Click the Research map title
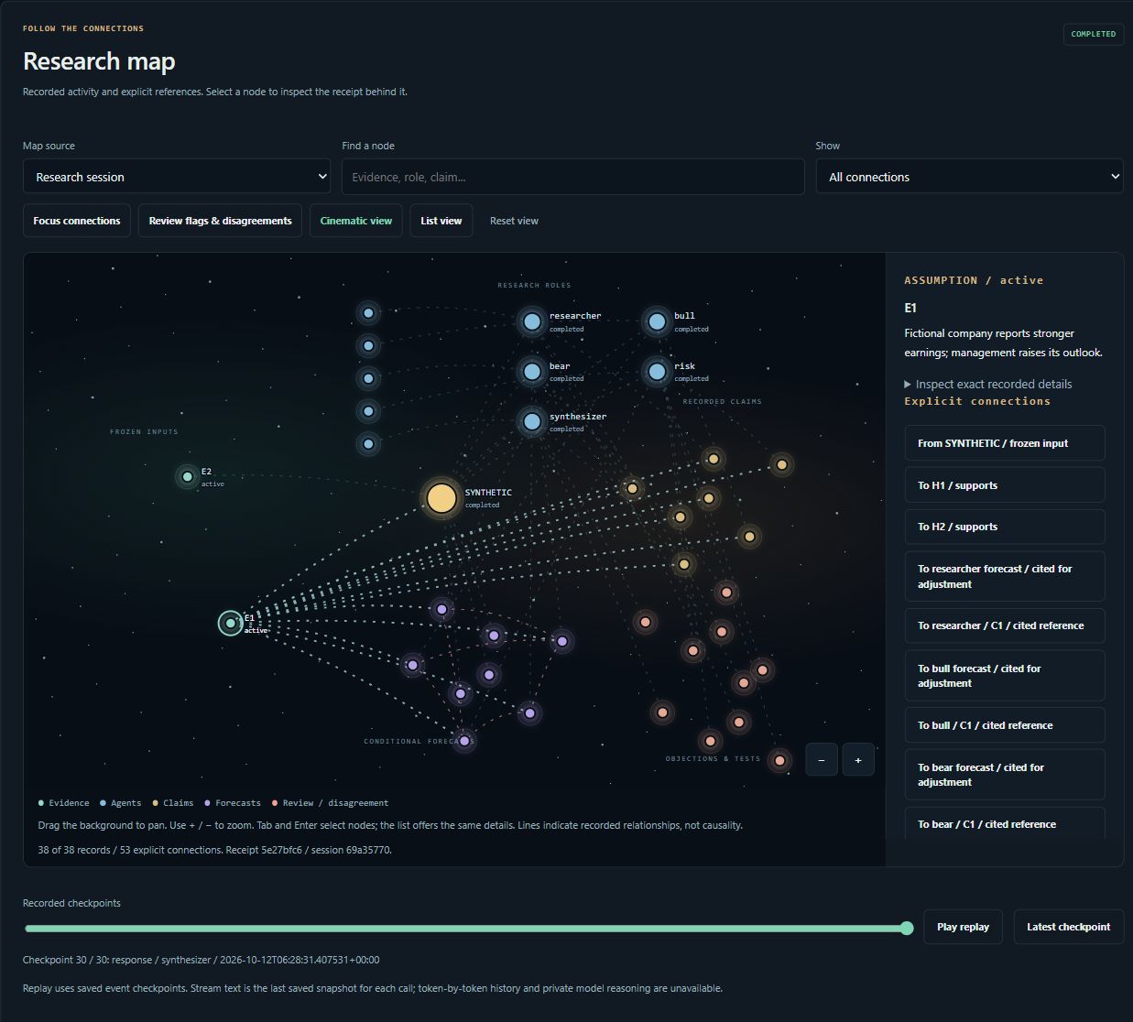This screenshot has height=1022, width=1133. pyautogui.click(x=99, y=61)
